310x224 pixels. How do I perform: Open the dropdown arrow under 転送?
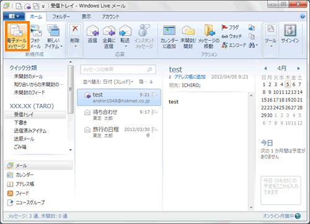coord(126,46)
